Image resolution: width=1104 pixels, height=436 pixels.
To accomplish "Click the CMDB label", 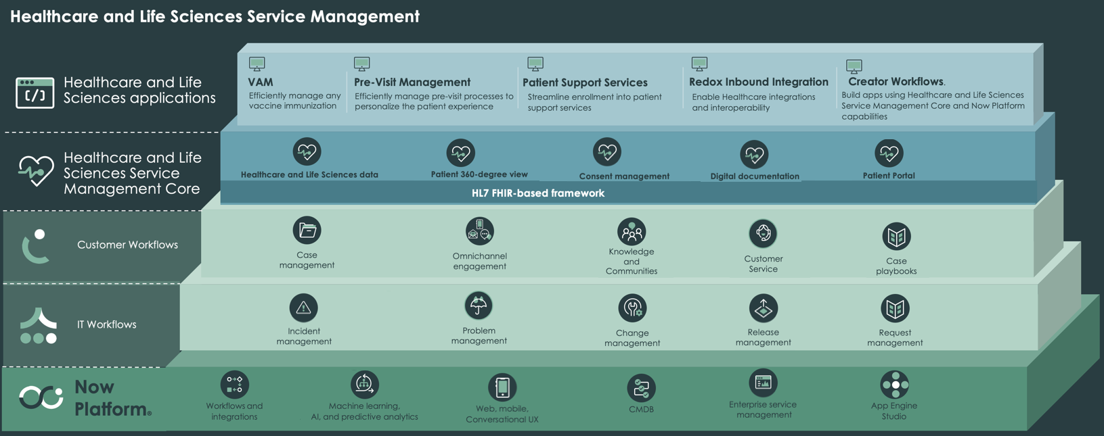I will point(641,409).
